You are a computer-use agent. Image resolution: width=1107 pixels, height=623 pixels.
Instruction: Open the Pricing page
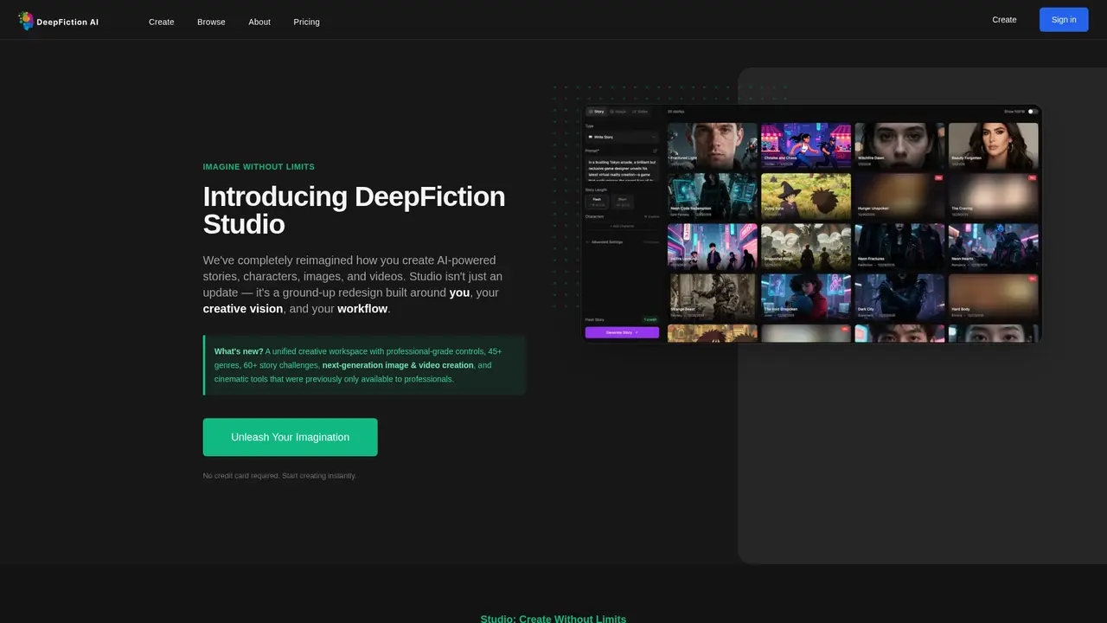(x=306, y=22)
